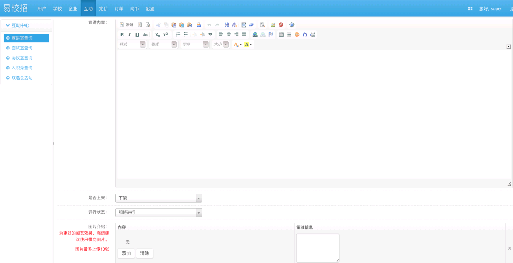Click the insert link icon
Image resolution: width=513 pixels, height=263 pixels.
255,35
